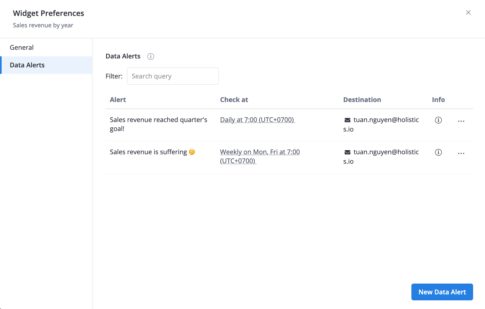Click the Info column header
The width and height of the screenshot is (485, 309).
[438, 100]
